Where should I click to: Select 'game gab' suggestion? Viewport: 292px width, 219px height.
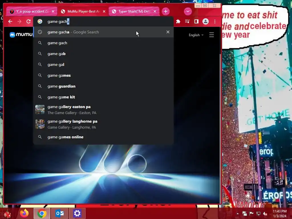(x=103, y=54)
